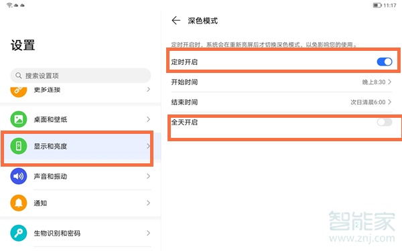Click the teal 生物识别和密码 key icon
Viewport: 402px width, 251px height.
(19, 233)
